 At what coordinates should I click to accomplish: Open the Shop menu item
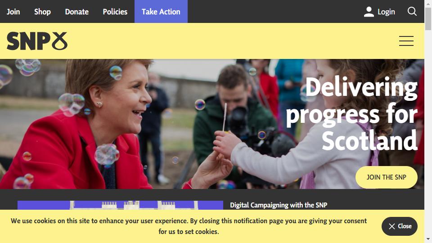pos(42,12)
